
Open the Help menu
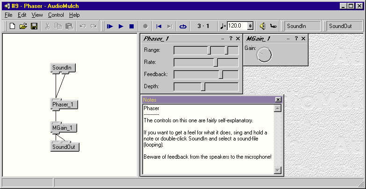74,15
